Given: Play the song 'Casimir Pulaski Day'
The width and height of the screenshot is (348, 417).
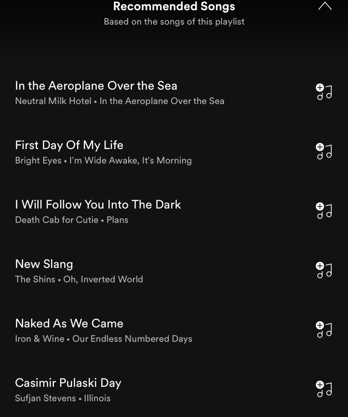Looking at the screenshot, I should 68,383.
